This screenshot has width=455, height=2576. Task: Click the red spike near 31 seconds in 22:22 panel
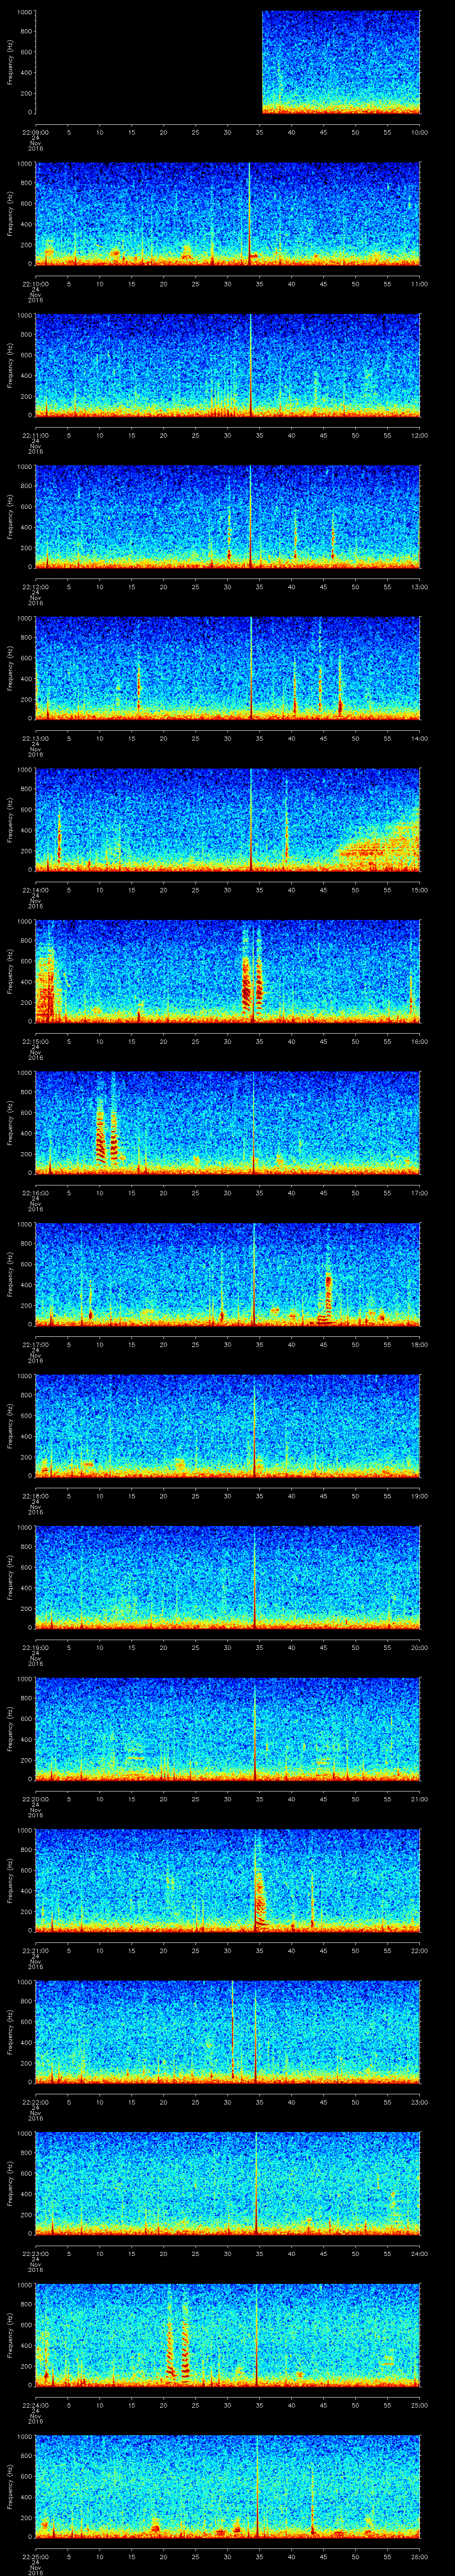coord(233,2030)
